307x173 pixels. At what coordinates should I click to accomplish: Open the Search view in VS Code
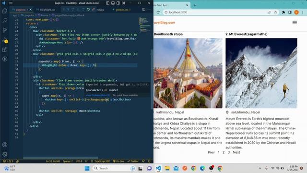tap(5, 20)
